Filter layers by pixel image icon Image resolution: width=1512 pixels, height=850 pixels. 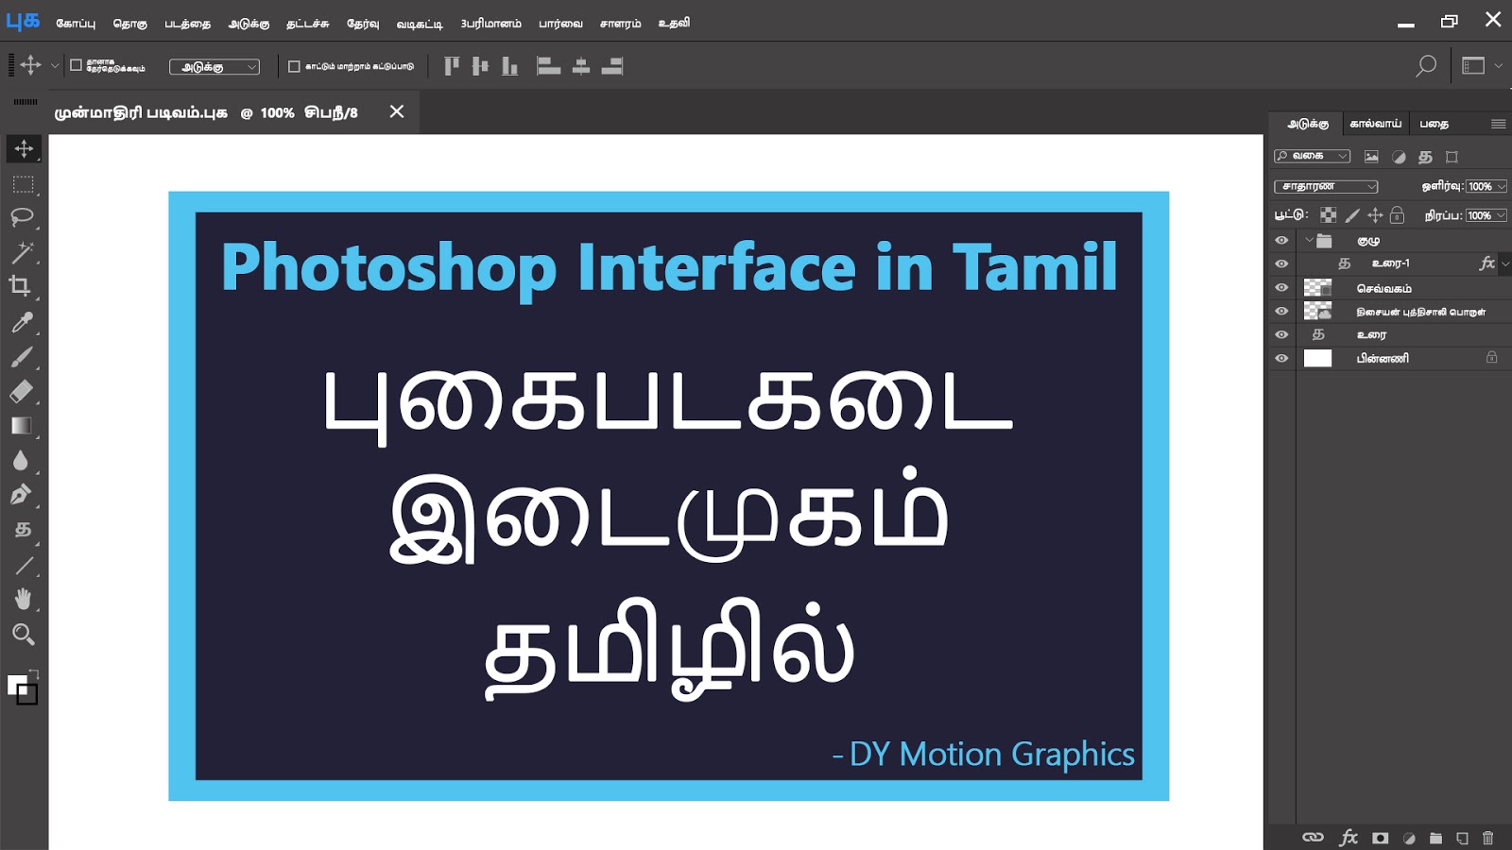[x=1371, y=157]
